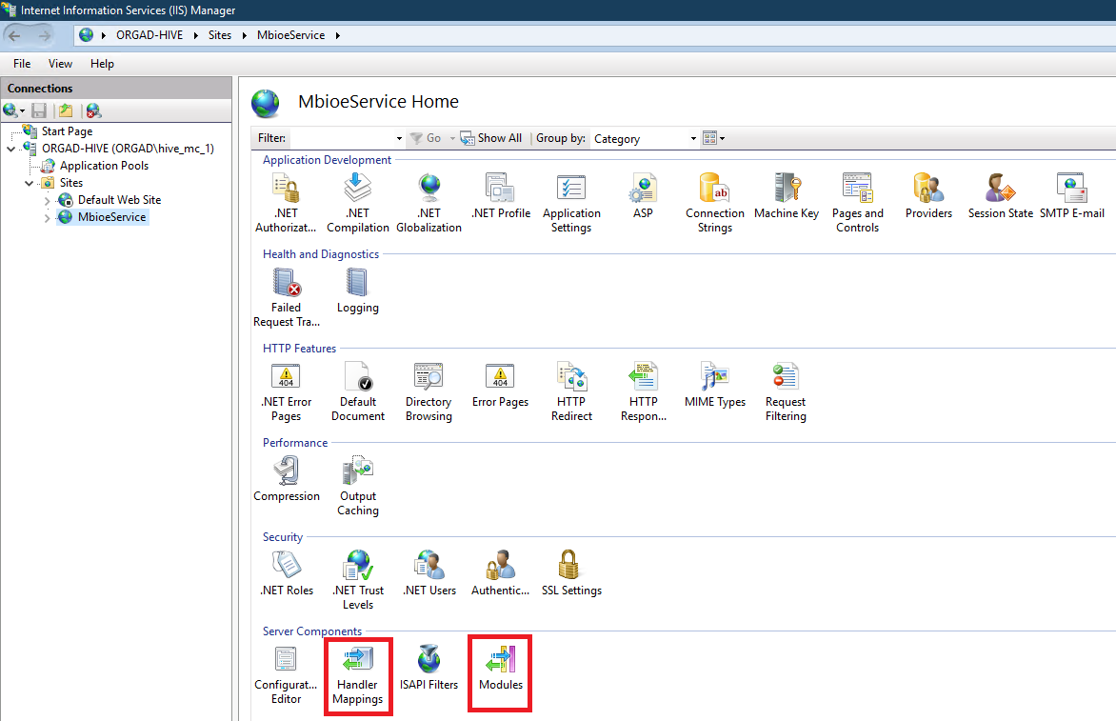1116x721 pixels.
Task: Open Output Caching feature
Action: tap(357, 486)
